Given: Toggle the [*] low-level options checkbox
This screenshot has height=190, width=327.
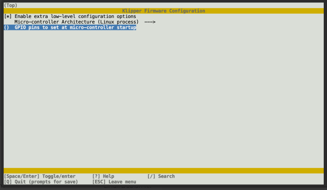Looking at the screenshot, I should (x=8, y=16).
